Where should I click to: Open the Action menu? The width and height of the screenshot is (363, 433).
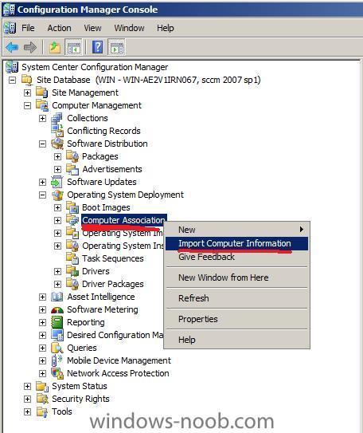(59, 28)
